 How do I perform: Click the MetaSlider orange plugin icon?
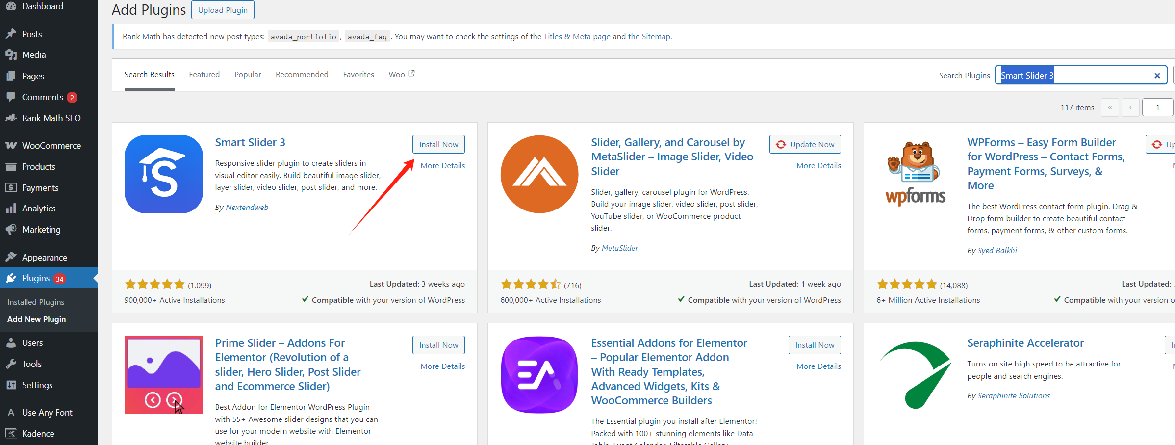539,174
